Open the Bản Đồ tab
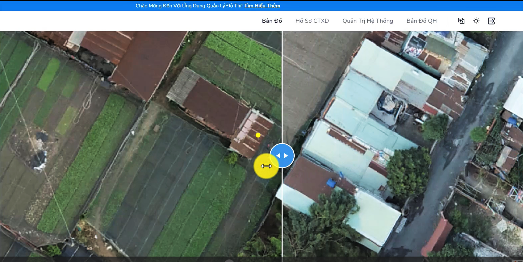The width and height of the screenshot is (523, 262). [272, 21]
